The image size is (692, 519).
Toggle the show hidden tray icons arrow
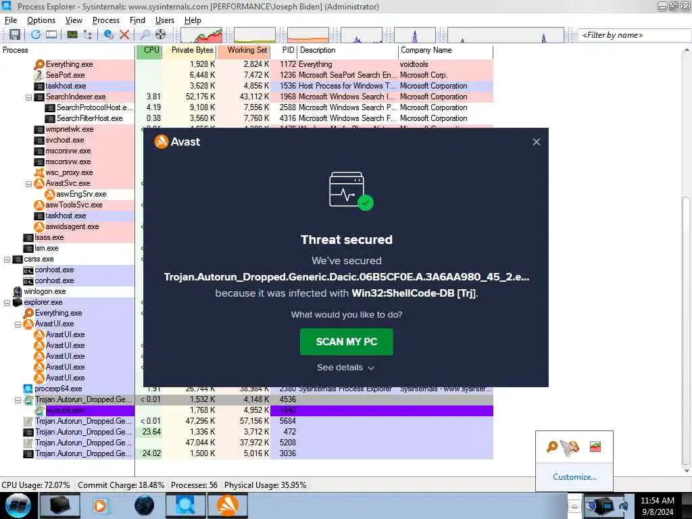574,506
